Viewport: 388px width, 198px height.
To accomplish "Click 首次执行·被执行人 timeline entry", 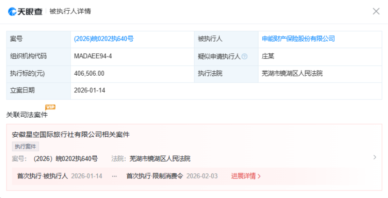I will pos(43,176).
